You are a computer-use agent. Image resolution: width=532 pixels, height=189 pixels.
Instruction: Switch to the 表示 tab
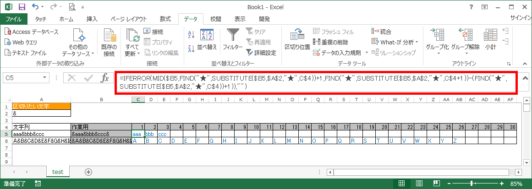[x=240, y=19]
